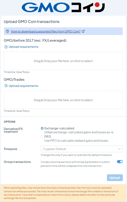Click the Upload GMO Coin transactions heading
The width and height of the screenshot is (127, 202).
32,22
